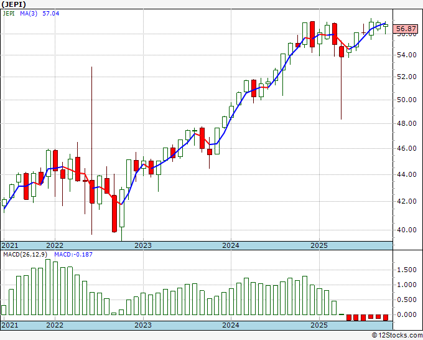Open the 12Stocks.com copyright link
This screenshot has width=423, height=340.
(x=397, y=336)
